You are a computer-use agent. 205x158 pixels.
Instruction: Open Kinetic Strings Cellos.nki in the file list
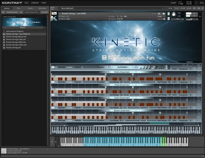(x=16, y=39)
